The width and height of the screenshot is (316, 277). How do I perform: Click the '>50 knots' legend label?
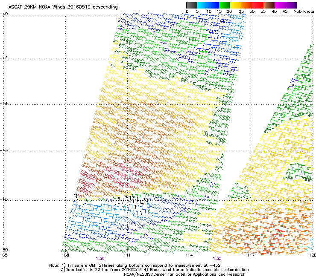tap(304, 12)
